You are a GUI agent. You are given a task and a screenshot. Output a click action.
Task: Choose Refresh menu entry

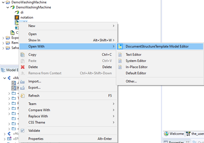tap(68, 96)
